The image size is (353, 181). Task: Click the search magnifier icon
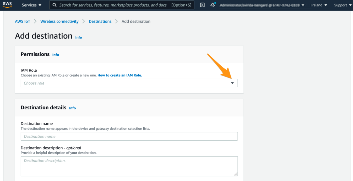(x=54, y=5)
